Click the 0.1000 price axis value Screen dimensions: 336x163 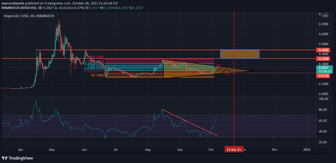point(323,84)
